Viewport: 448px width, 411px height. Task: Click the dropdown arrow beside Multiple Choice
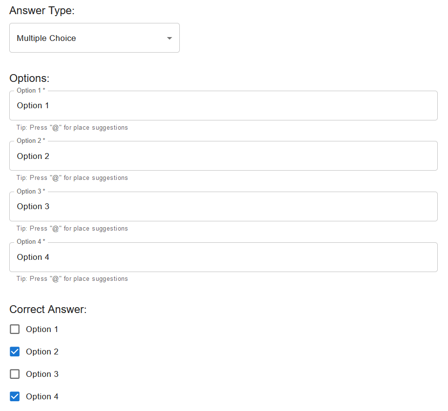click(170, 38)
